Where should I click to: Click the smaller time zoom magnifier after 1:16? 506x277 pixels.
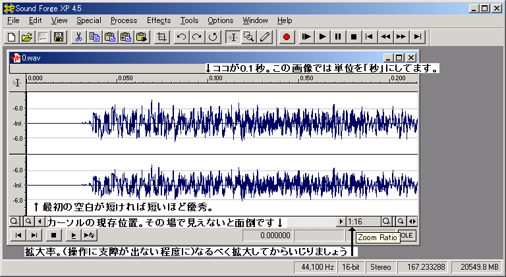(401, 222)
